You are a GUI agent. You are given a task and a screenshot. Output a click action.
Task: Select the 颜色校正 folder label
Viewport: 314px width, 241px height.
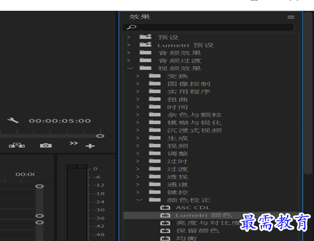(189, 200)
